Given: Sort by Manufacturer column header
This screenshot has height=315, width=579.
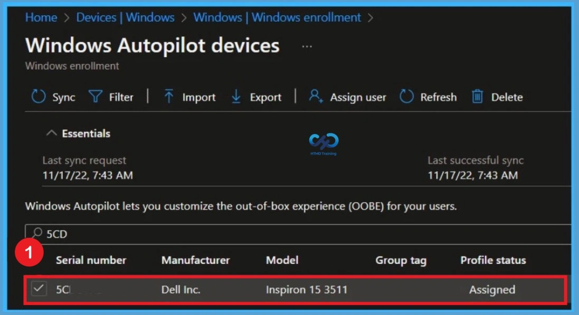Looking at the screenshot, I should click(195, 260).
